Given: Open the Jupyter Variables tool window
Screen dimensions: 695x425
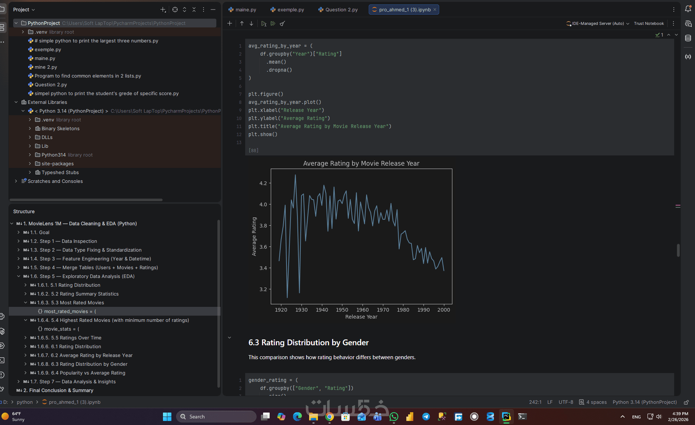Looking at the screenshot, I should pyautogui.click(x=688, y=56).
